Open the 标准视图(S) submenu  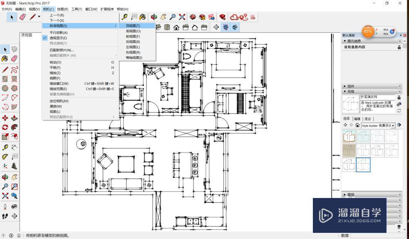coord(80,26)
